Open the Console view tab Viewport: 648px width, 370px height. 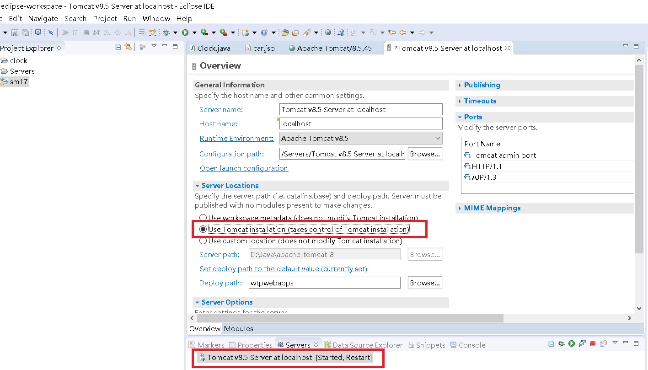468,345
